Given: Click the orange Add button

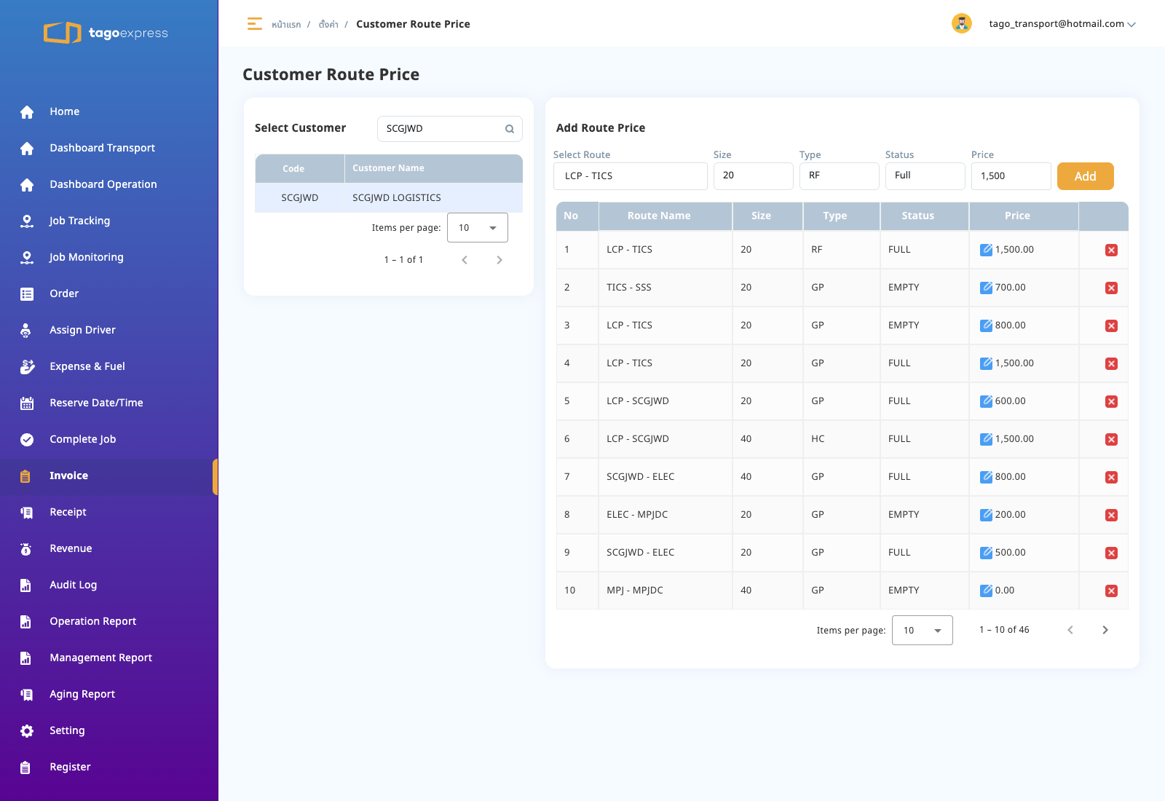Looking at the screenshot, I should pyautogui.click(x=1085, y=176).
